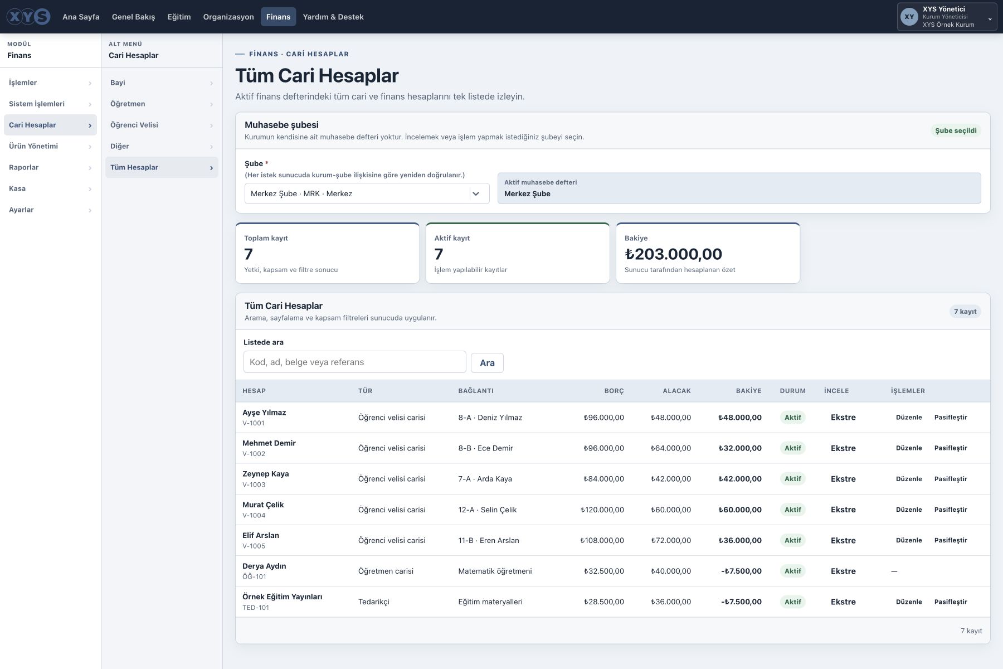Click the Listede ara search field
The height and width of the screenshot is (669, 1003).
(355, 362)
